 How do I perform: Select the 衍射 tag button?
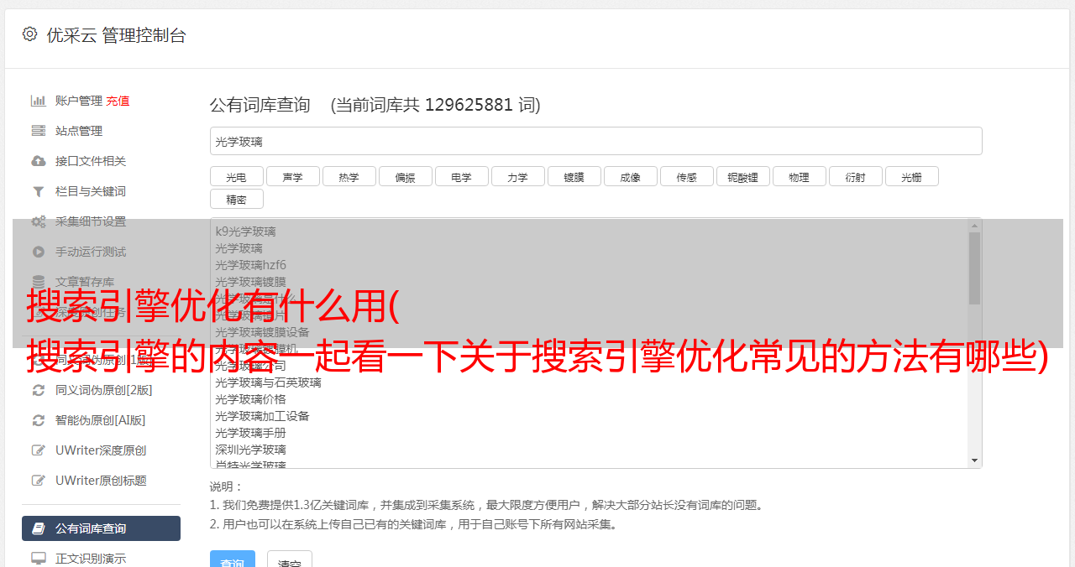point(855,177)
